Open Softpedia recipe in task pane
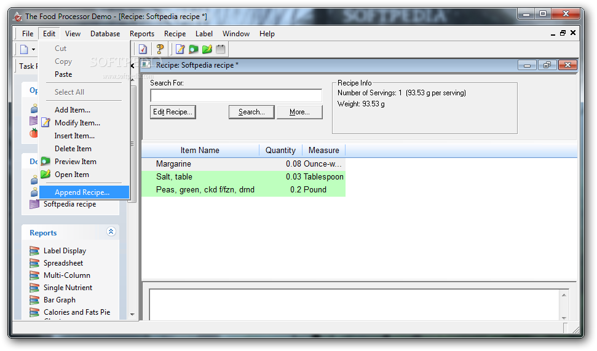Screen dimensions: 597x351 pos(69,204)
